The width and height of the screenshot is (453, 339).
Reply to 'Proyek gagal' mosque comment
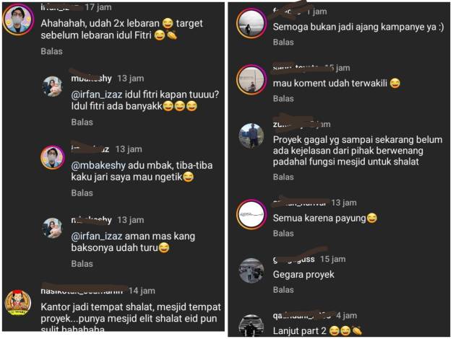pos(283,177)
